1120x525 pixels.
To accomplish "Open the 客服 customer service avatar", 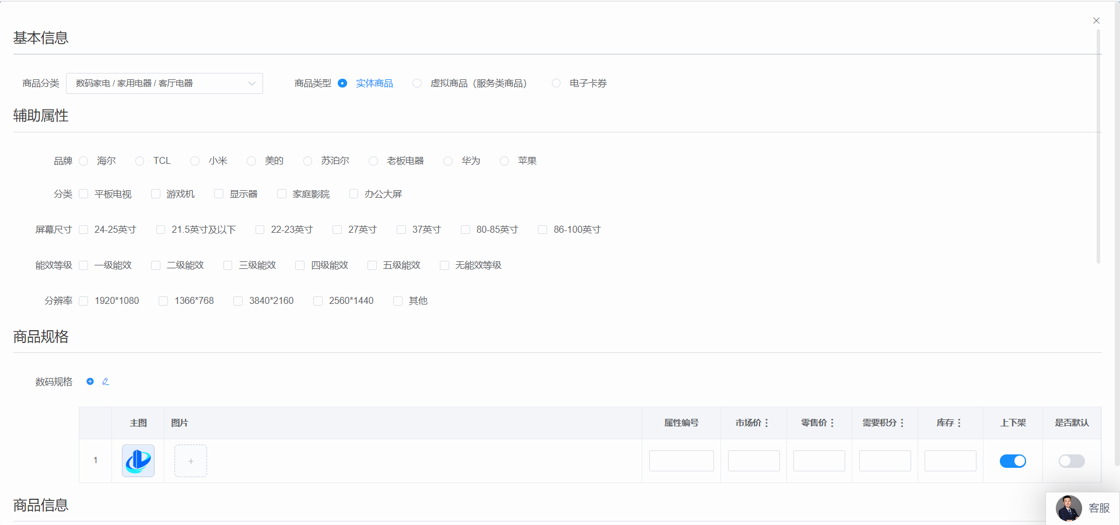I will [x=1069, y=508].
